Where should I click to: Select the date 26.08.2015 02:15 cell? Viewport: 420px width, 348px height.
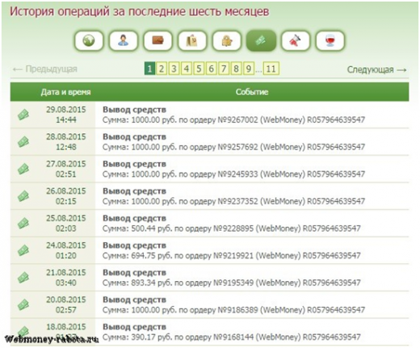(66, 196)
